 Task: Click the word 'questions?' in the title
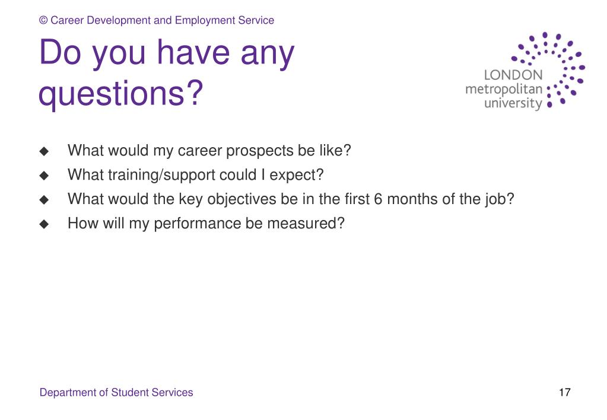[121, 94]
